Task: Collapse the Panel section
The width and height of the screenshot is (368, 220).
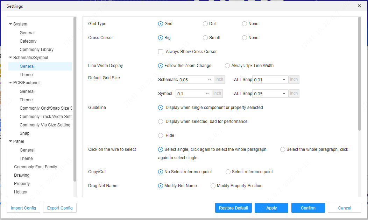Action: click(11, 141)
